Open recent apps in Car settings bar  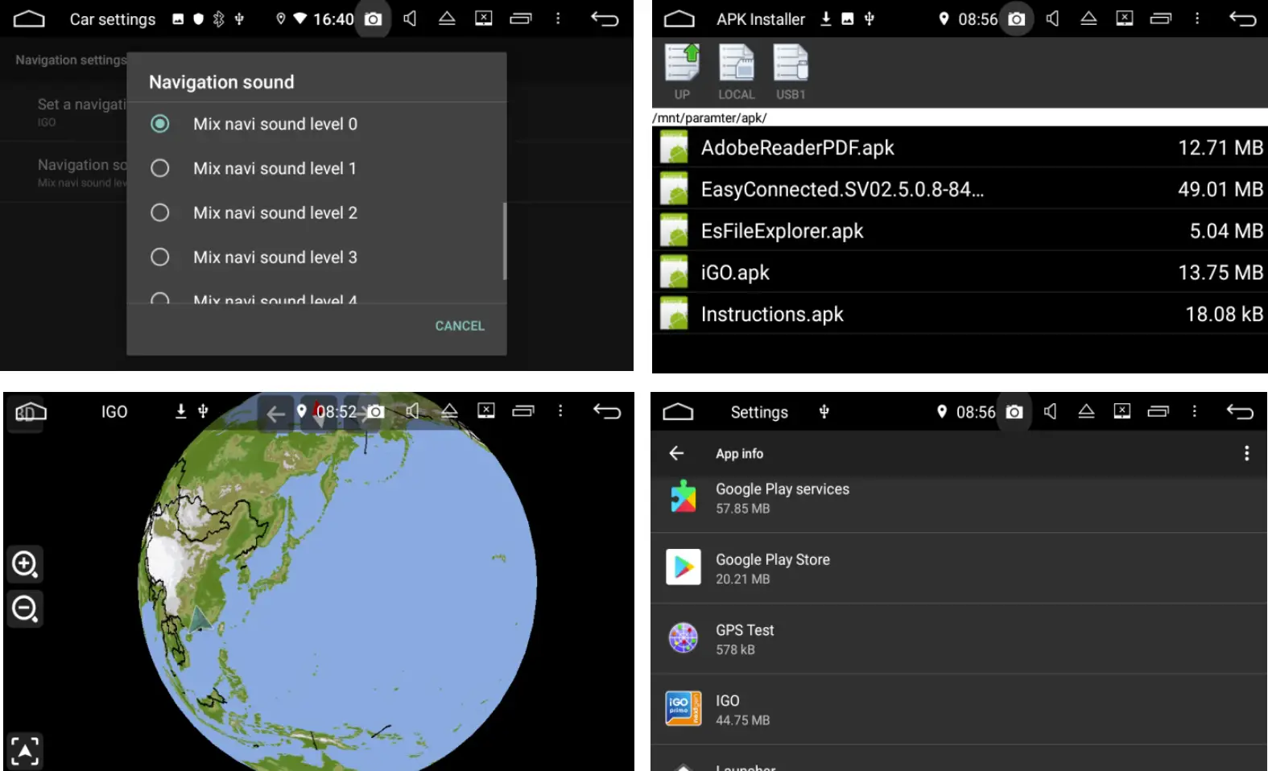521,19
